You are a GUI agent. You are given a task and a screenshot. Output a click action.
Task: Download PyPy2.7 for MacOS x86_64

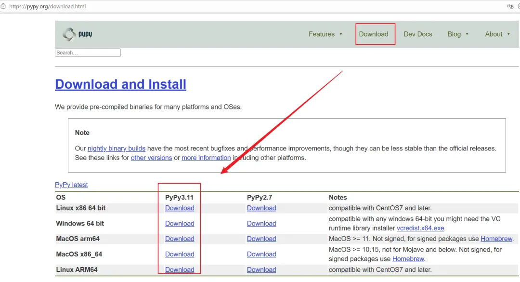point(261,254)
